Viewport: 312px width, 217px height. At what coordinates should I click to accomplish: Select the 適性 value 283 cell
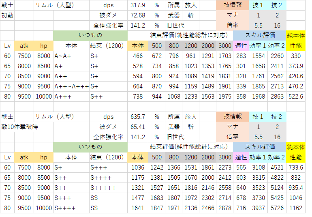(x=241, y=56)
